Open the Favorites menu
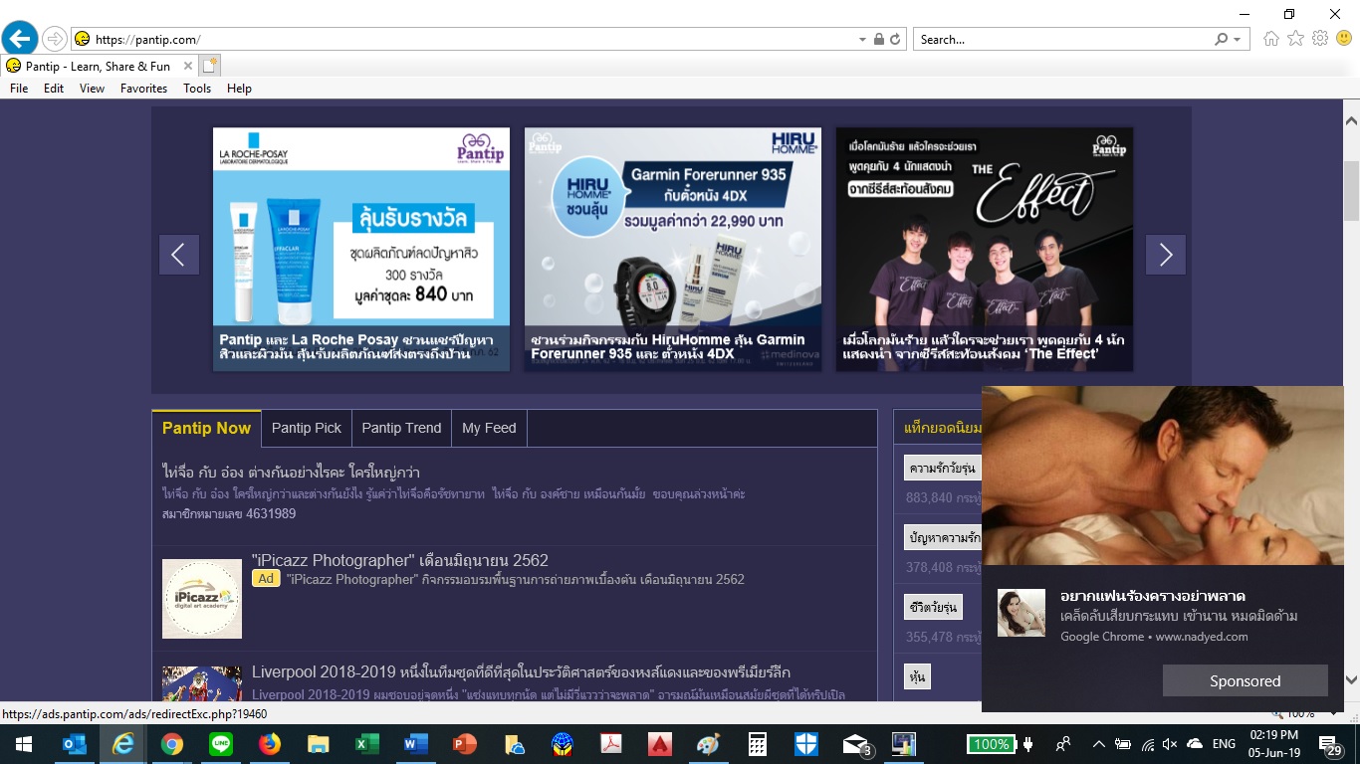Image resolution: width=1360 pixels, height=764 pixels. pos(144,89)
